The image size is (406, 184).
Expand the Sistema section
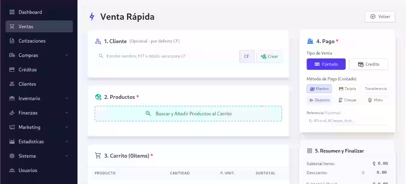coord(67,156)
